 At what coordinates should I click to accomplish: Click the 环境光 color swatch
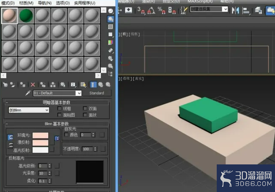point(40,136)
